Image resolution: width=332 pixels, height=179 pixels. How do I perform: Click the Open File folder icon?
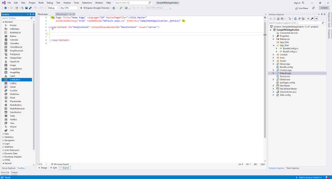(23, 8)
